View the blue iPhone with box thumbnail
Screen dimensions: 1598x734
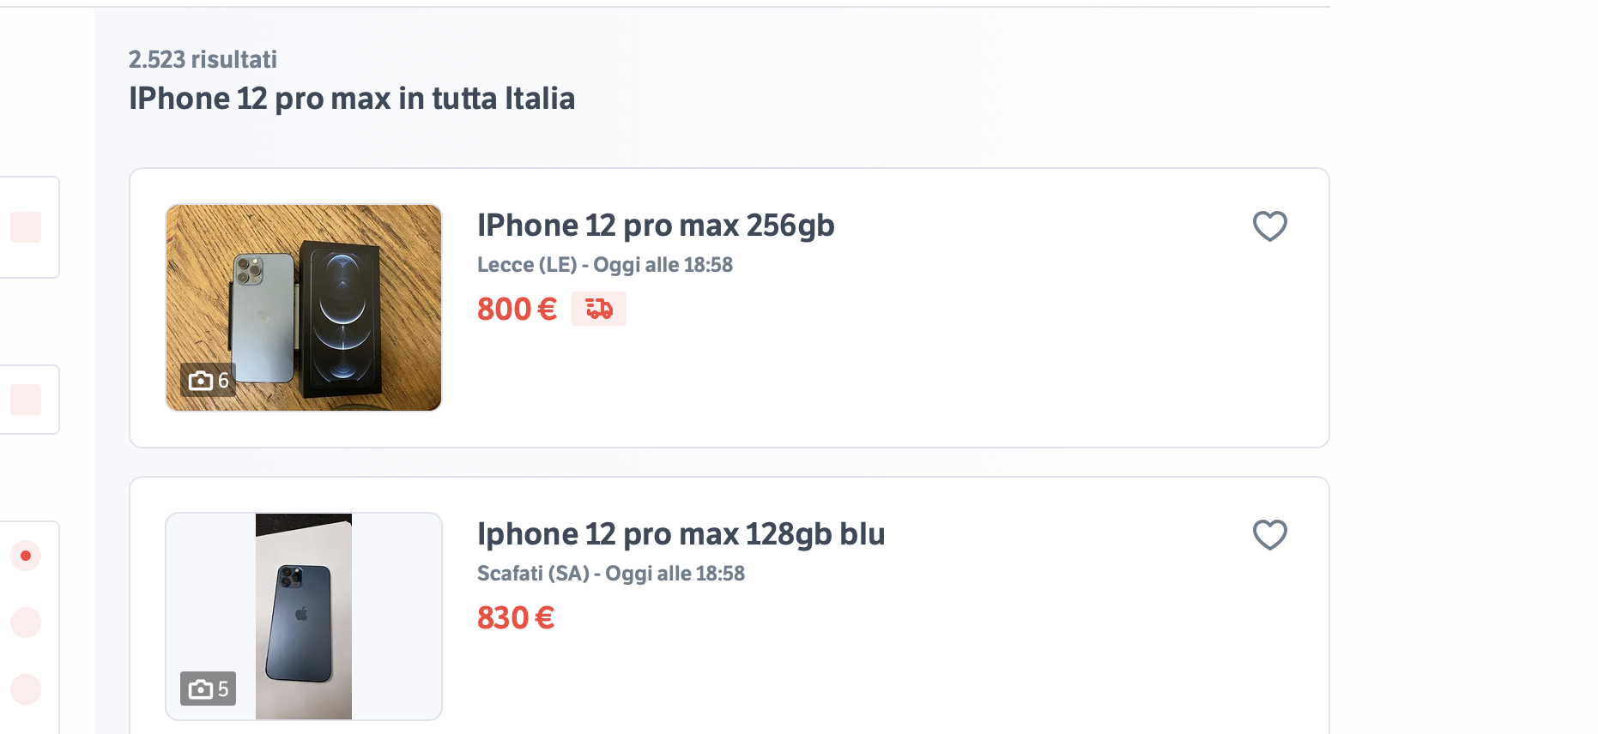coord(304,308)
